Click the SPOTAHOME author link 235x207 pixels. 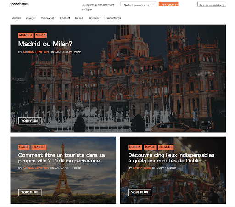coord(142,168)
